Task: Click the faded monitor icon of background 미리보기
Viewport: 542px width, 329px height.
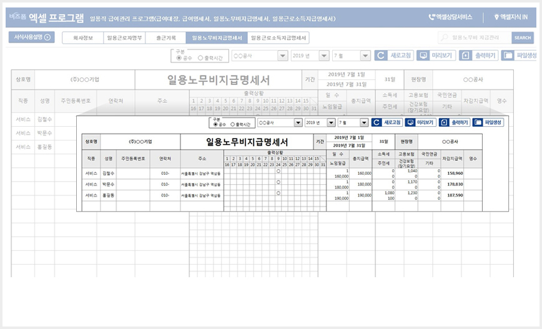Action: 423,56
